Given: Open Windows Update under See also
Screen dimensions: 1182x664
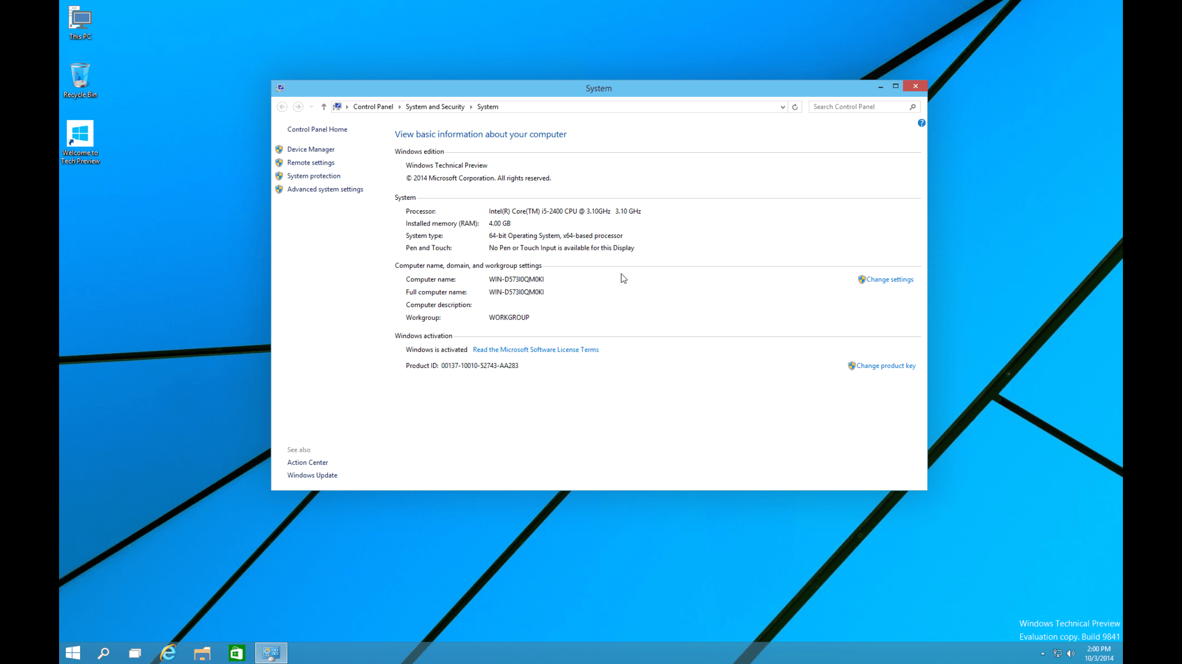Looking at the screenshot, I should [312, 475].
